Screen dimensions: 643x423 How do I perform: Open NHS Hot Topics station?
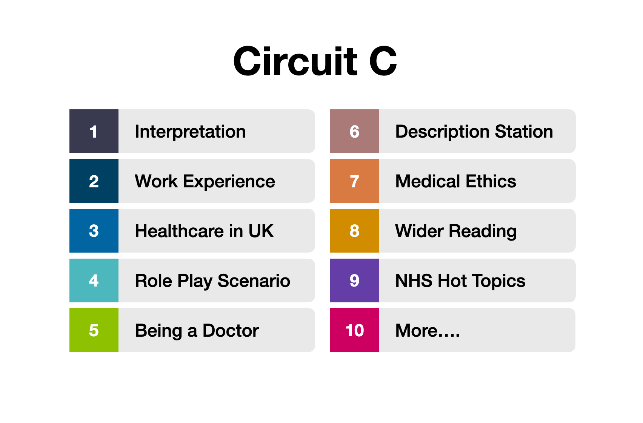point(460,281)
